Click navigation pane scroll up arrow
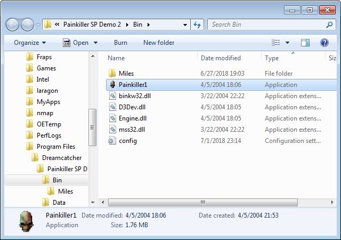This screenshot has height=240, width=341. pos(93,56)
